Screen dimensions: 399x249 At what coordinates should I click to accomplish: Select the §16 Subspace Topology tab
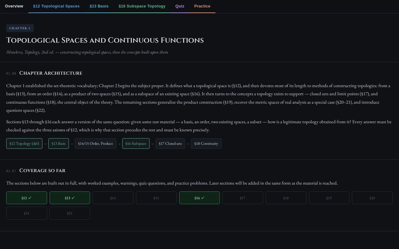click(x=142, y=6)
